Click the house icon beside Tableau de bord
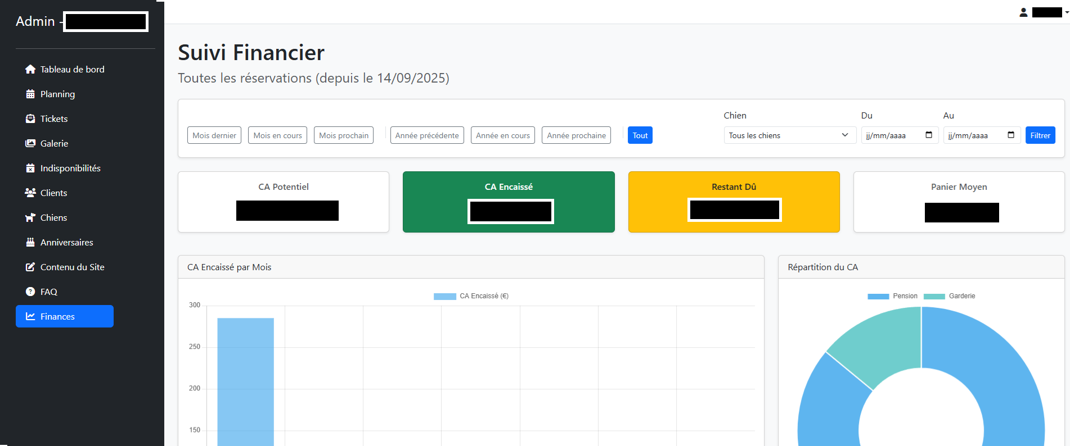Image resolution: width=1070 pixels, height=446 pixels. click(30, 69)
